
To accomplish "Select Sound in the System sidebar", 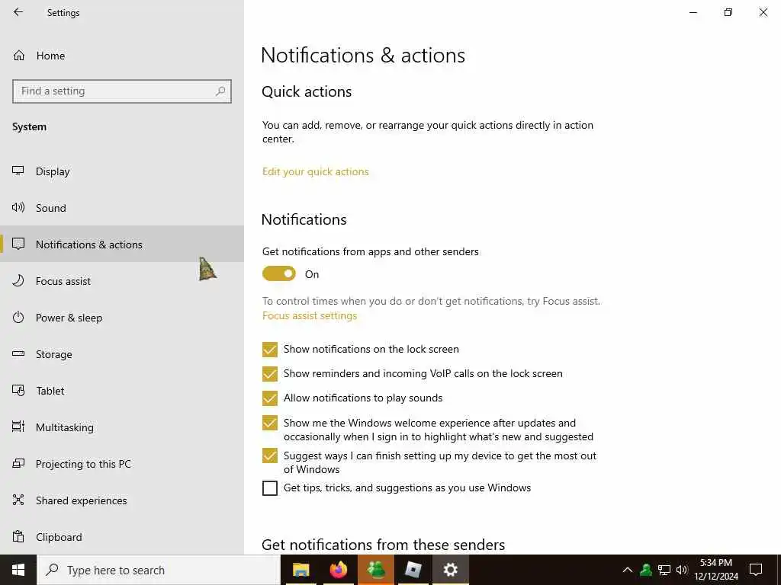I will [122, 207].
